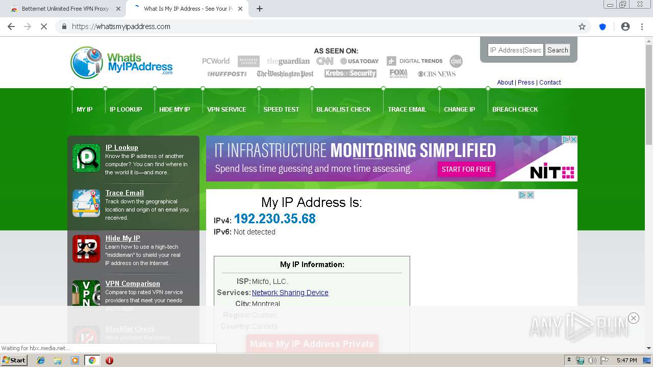Image resolution: width=653 pixels, height=367 pixels.
Task: Open the About link
Action: tap(505, 83)
